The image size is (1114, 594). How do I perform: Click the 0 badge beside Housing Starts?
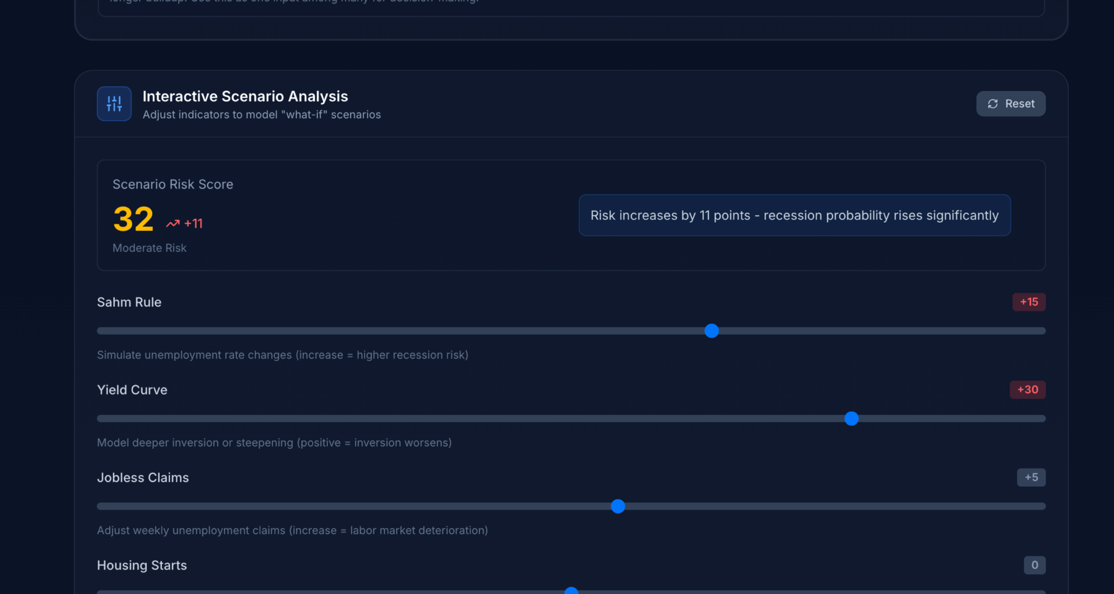click(1034, 565)
